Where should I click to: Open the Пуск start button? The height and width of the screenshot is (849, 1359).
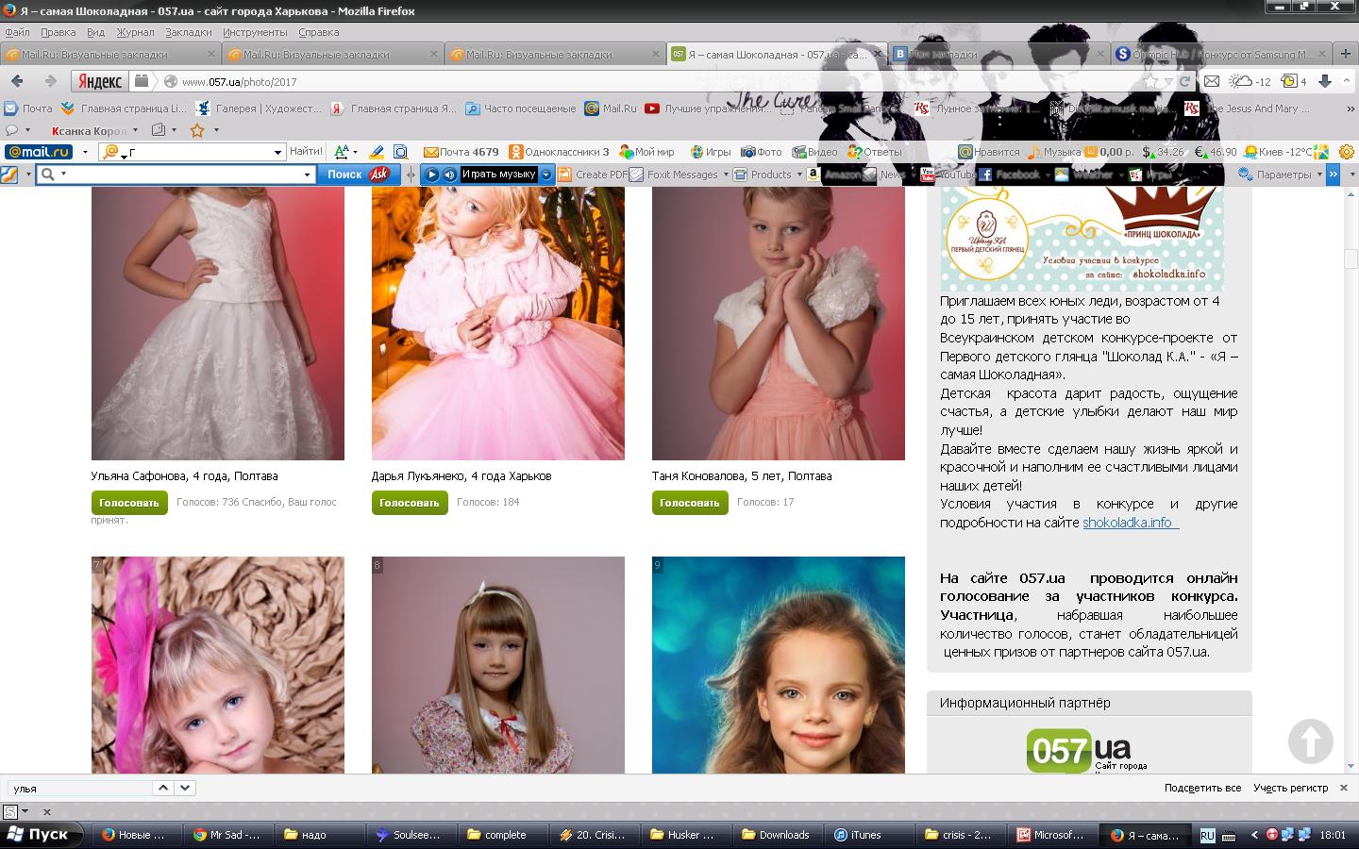[40, 835]
